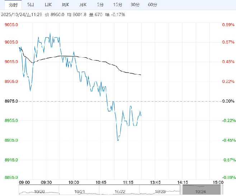Click the 13:45 time axis label
Viewport: 236px width, 196px height.
tap(154, 182)
